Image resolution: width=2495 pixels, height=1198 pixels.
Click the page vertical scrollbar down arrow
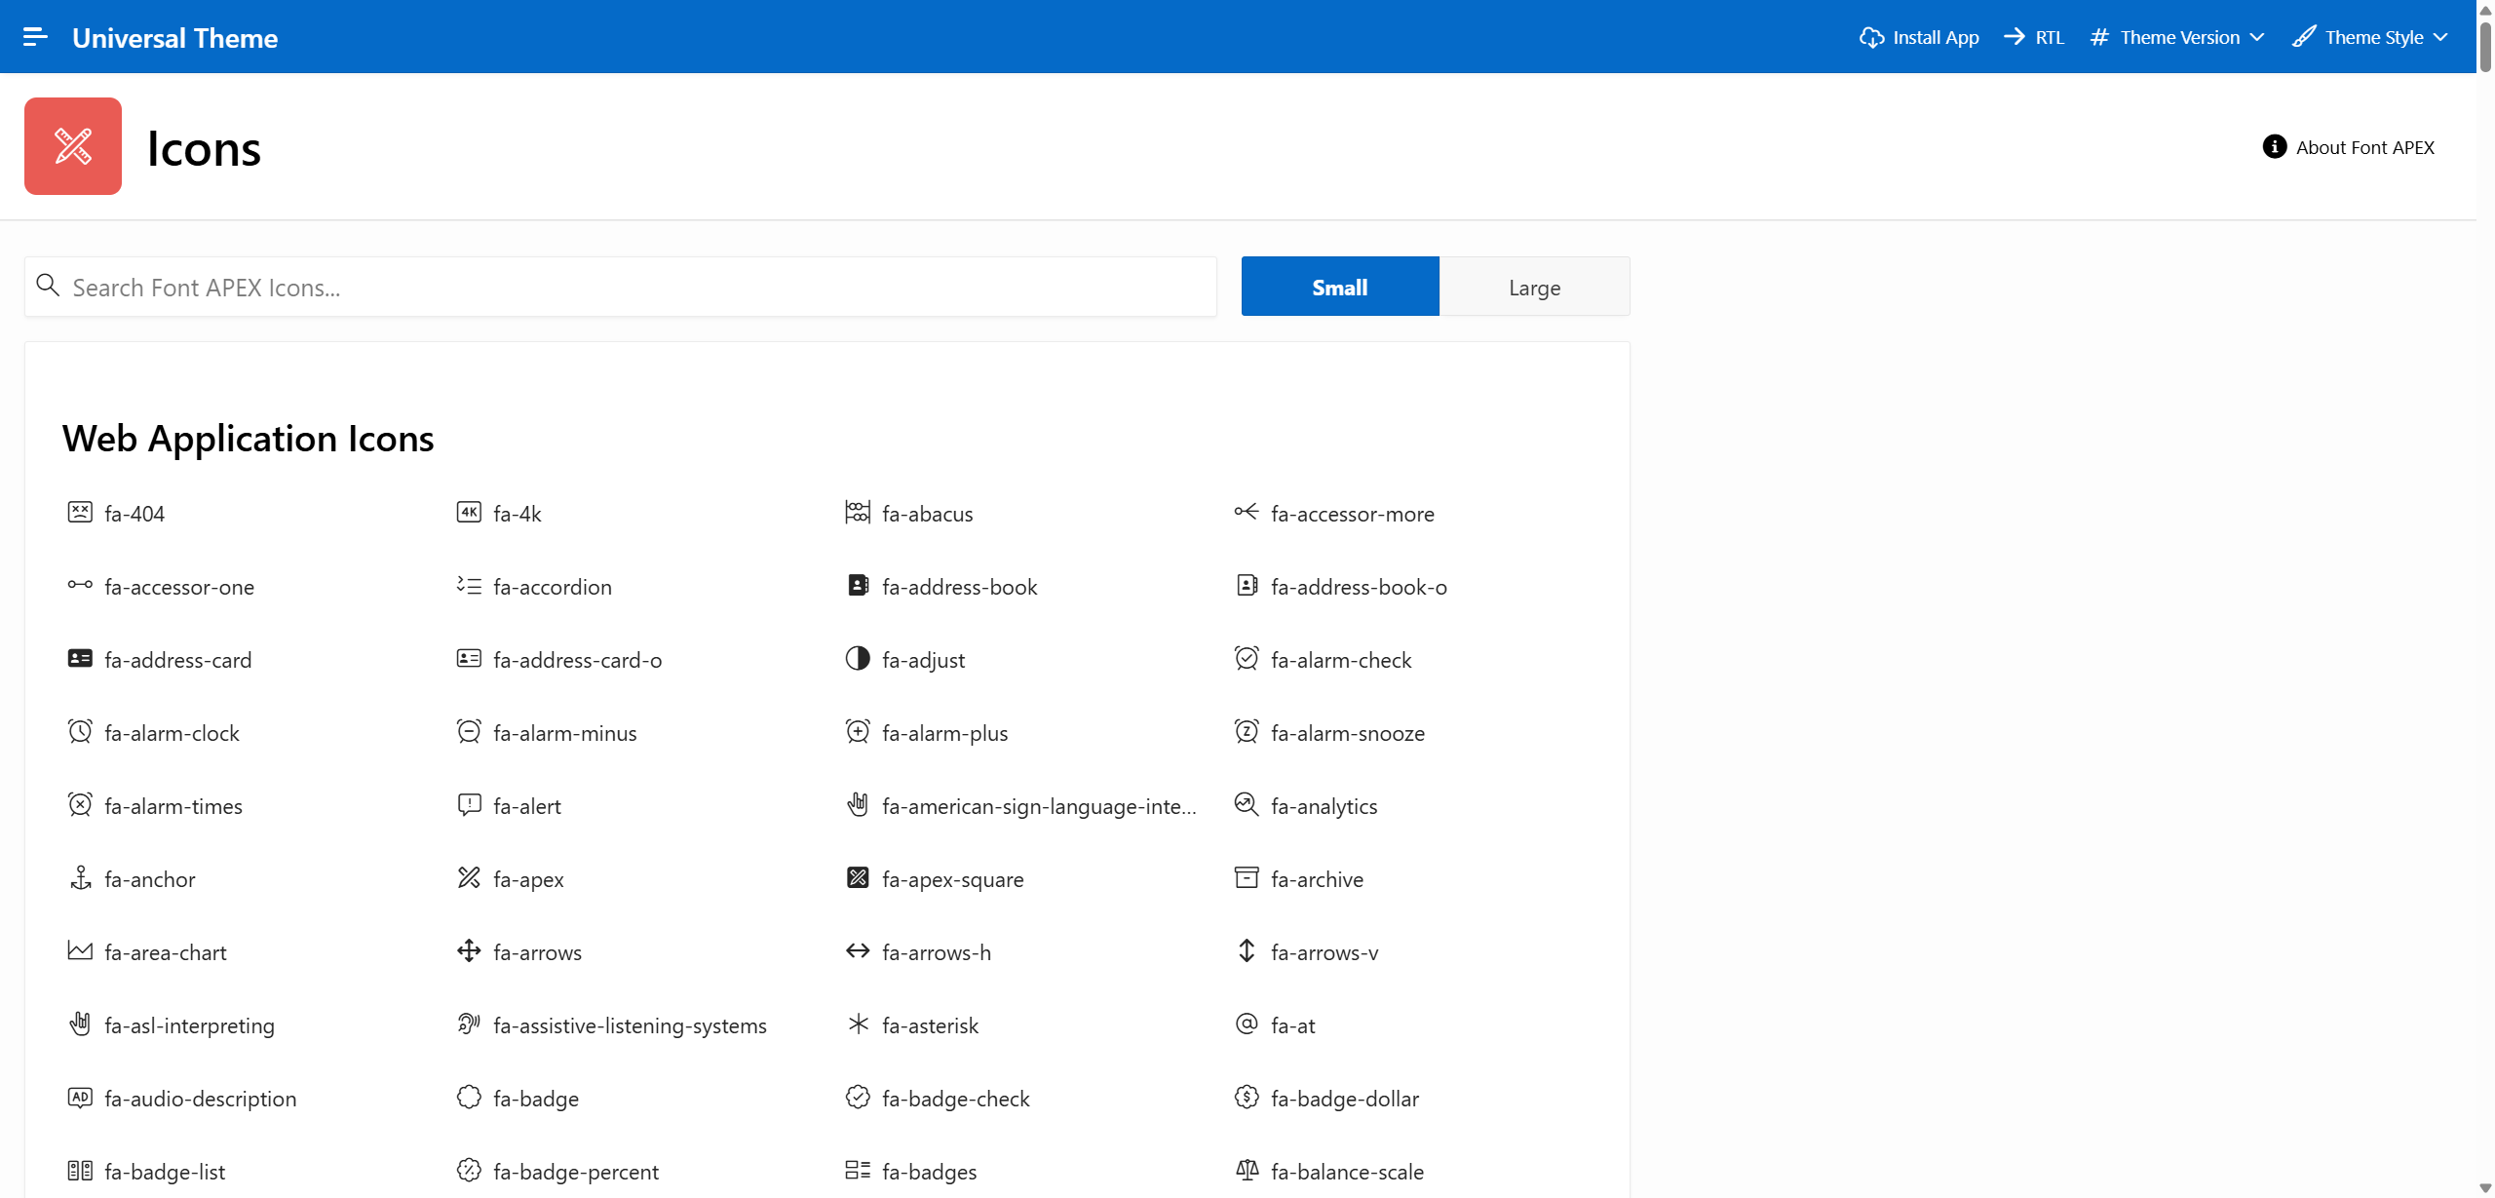click(x=2485, y=1188)
